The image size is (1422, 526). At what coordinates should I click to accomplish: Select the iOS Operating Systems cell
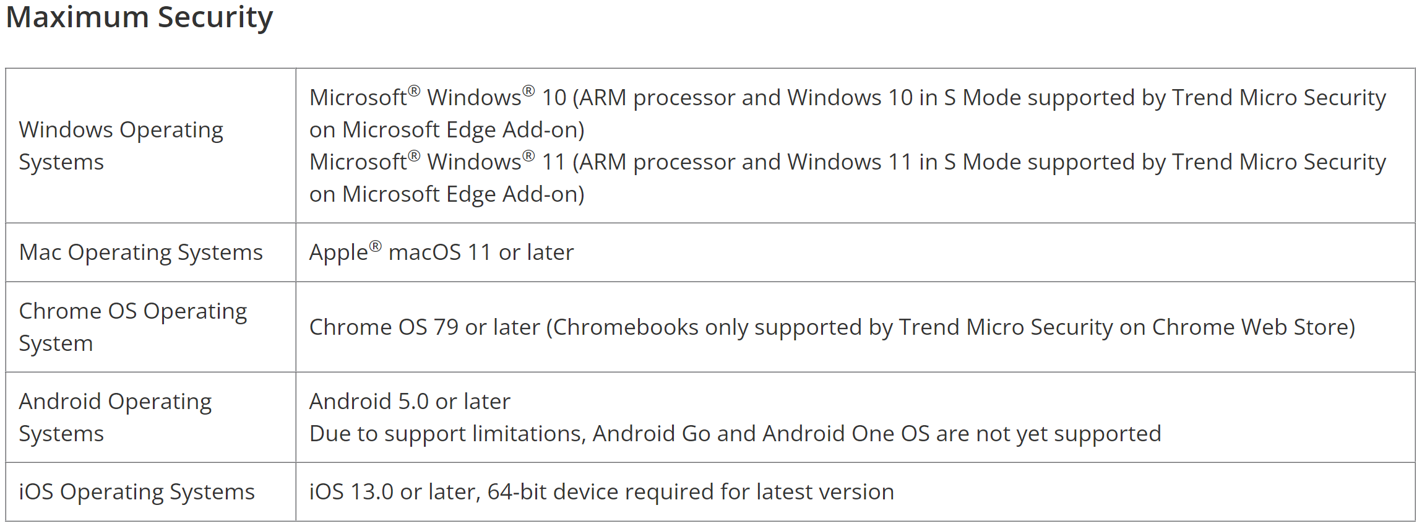(x=136, y=492)
